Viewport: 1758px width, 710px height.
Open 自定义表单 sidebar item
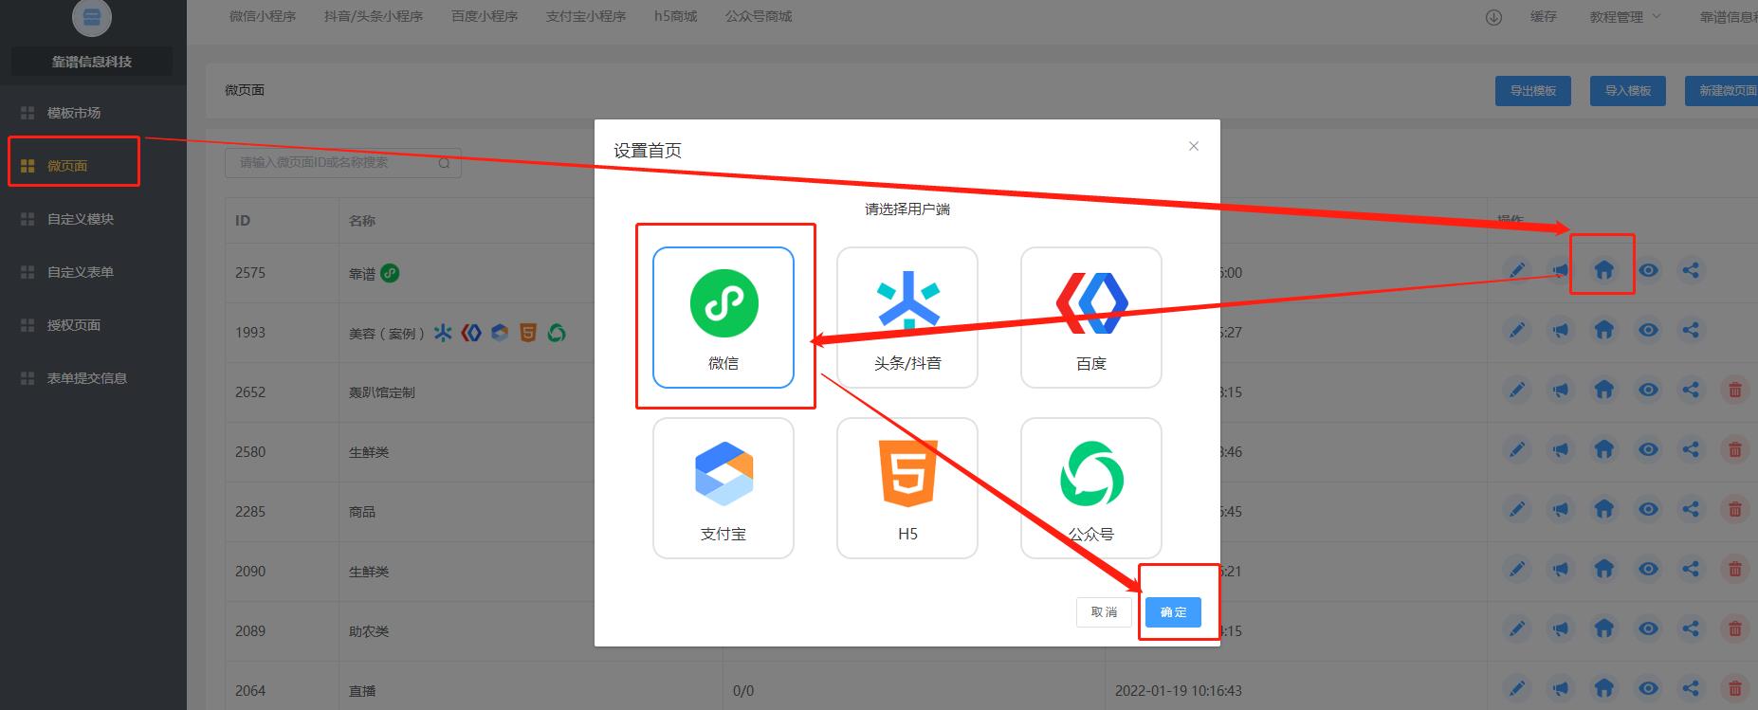point(92,272)
